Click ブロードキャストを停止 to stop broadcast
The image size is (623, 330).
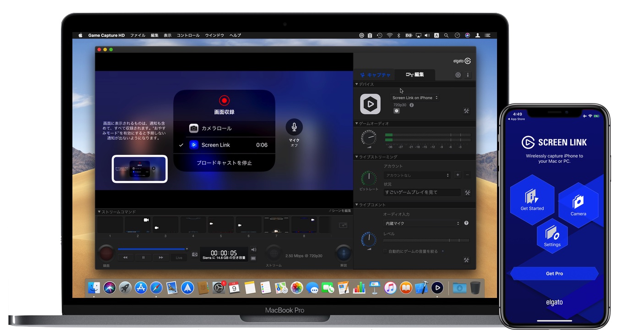coord(224,163)
